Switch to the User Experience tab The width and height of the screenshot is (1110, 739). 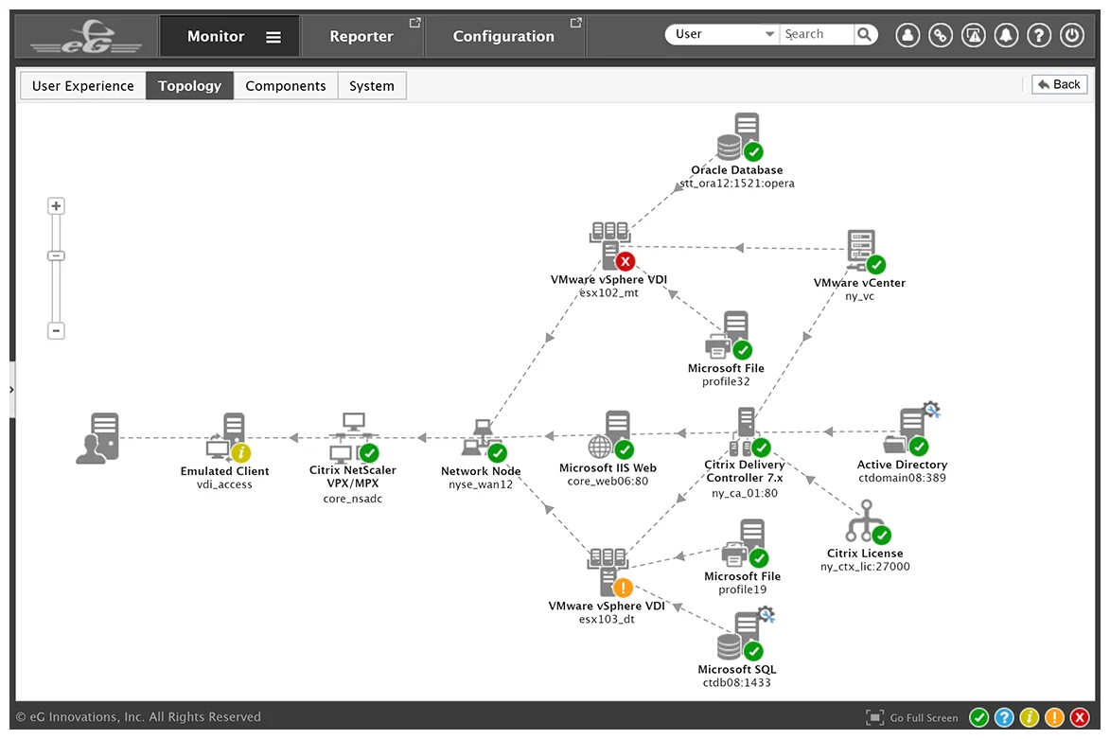point(83,86)
